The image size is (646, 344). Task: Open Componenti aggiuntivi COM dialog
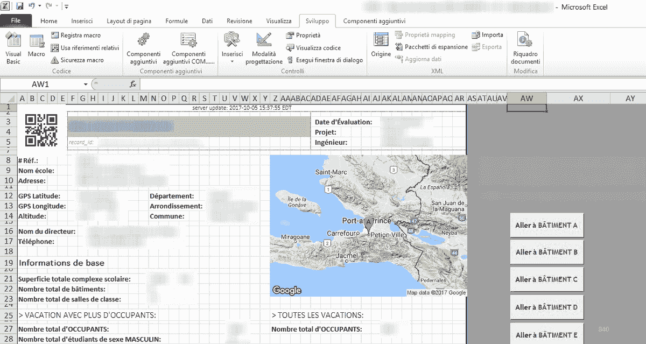(x=188, y=47)
